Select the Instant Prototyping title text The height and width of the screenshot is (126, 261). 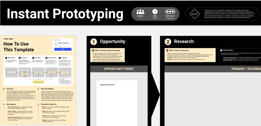[x=65, y=13]
